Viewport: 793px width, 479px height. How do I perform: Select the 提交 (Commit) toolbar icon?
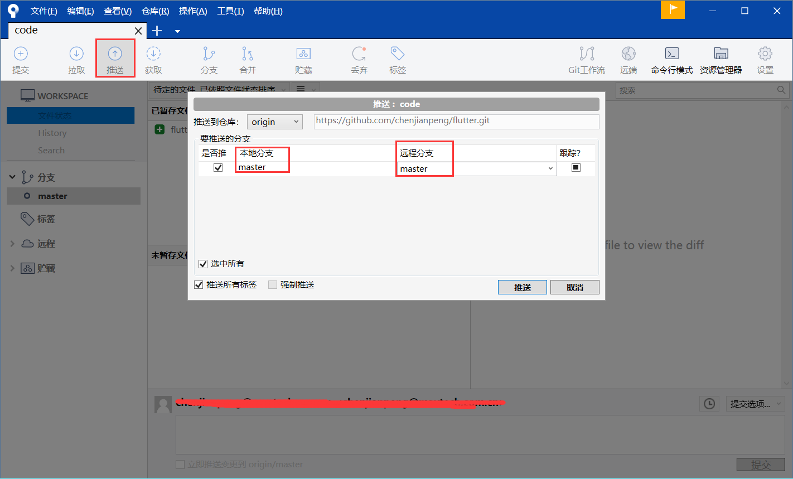click(21, 59)
